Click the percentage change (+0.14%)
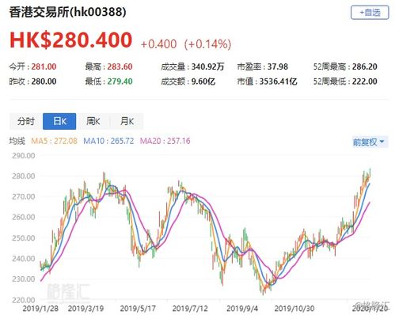Image resolution: width=395 pixels, height=315 pixels. (x=207, y=44)
